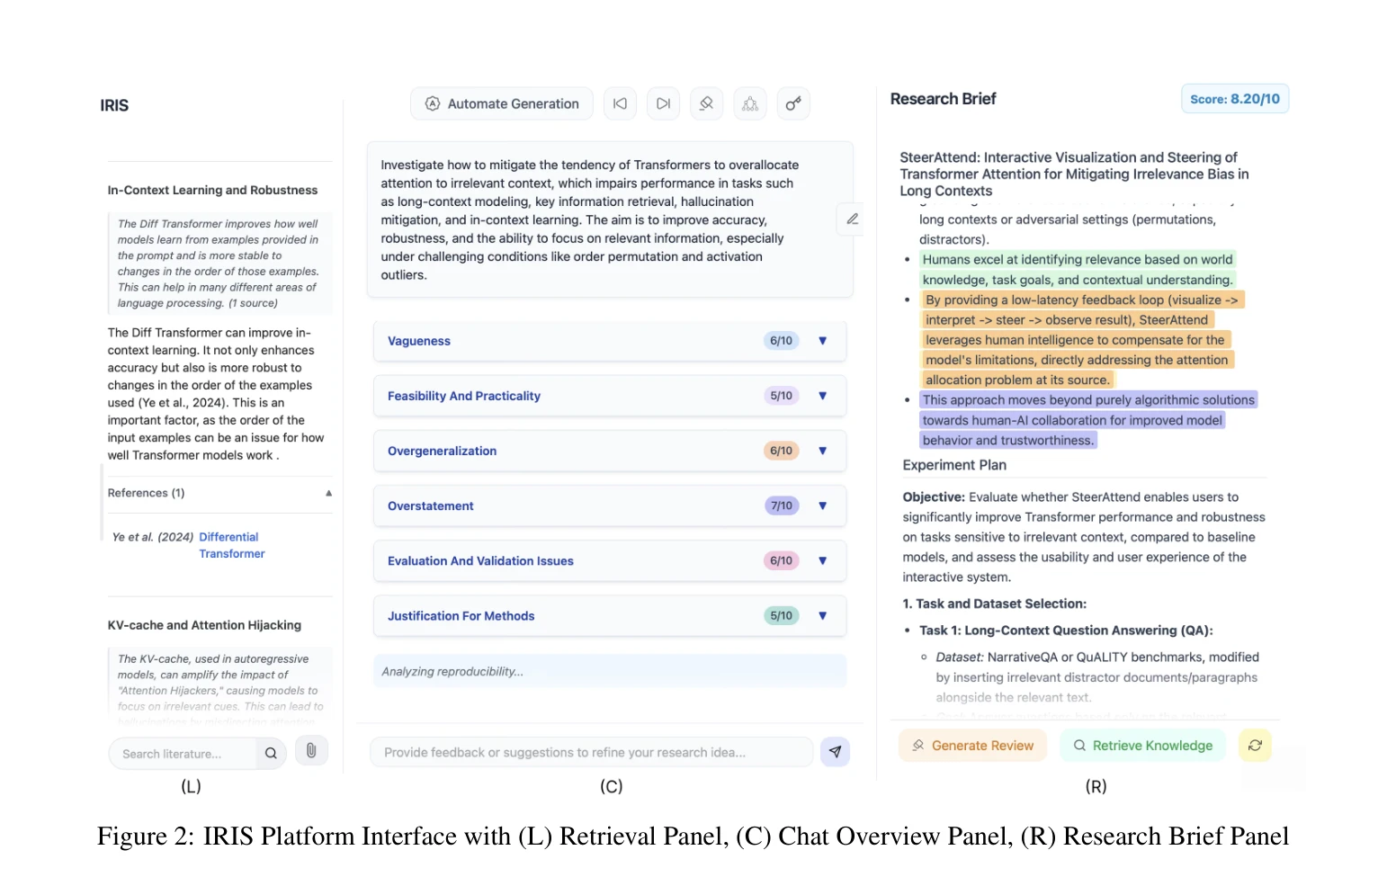Click the IRIS title in sidebar
This screenshot has height=877, width=1387.
(114, 105)
